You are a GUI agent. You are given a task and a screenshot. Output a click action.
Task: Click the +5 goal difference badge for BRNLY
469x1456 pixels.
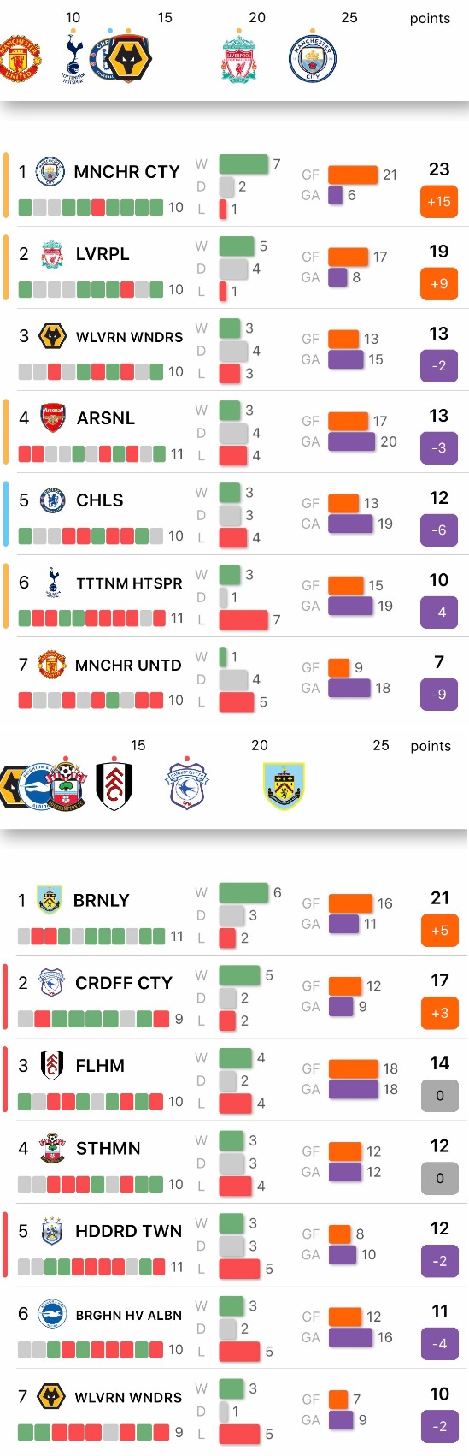coord(440,931)
